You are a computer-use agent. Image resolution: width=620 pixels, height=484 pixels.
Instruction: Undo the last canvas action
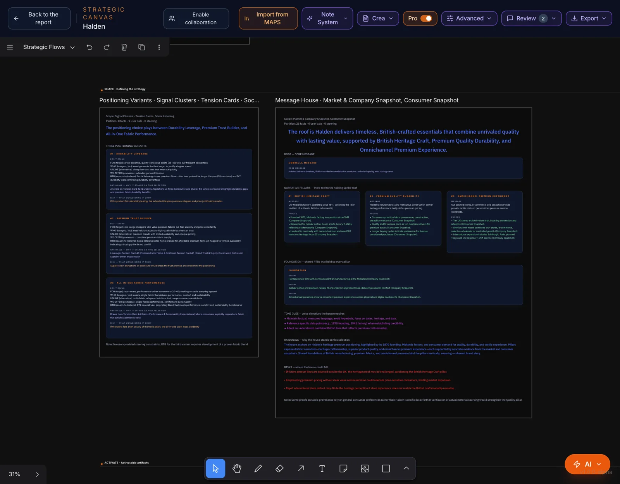click(90, 47)
